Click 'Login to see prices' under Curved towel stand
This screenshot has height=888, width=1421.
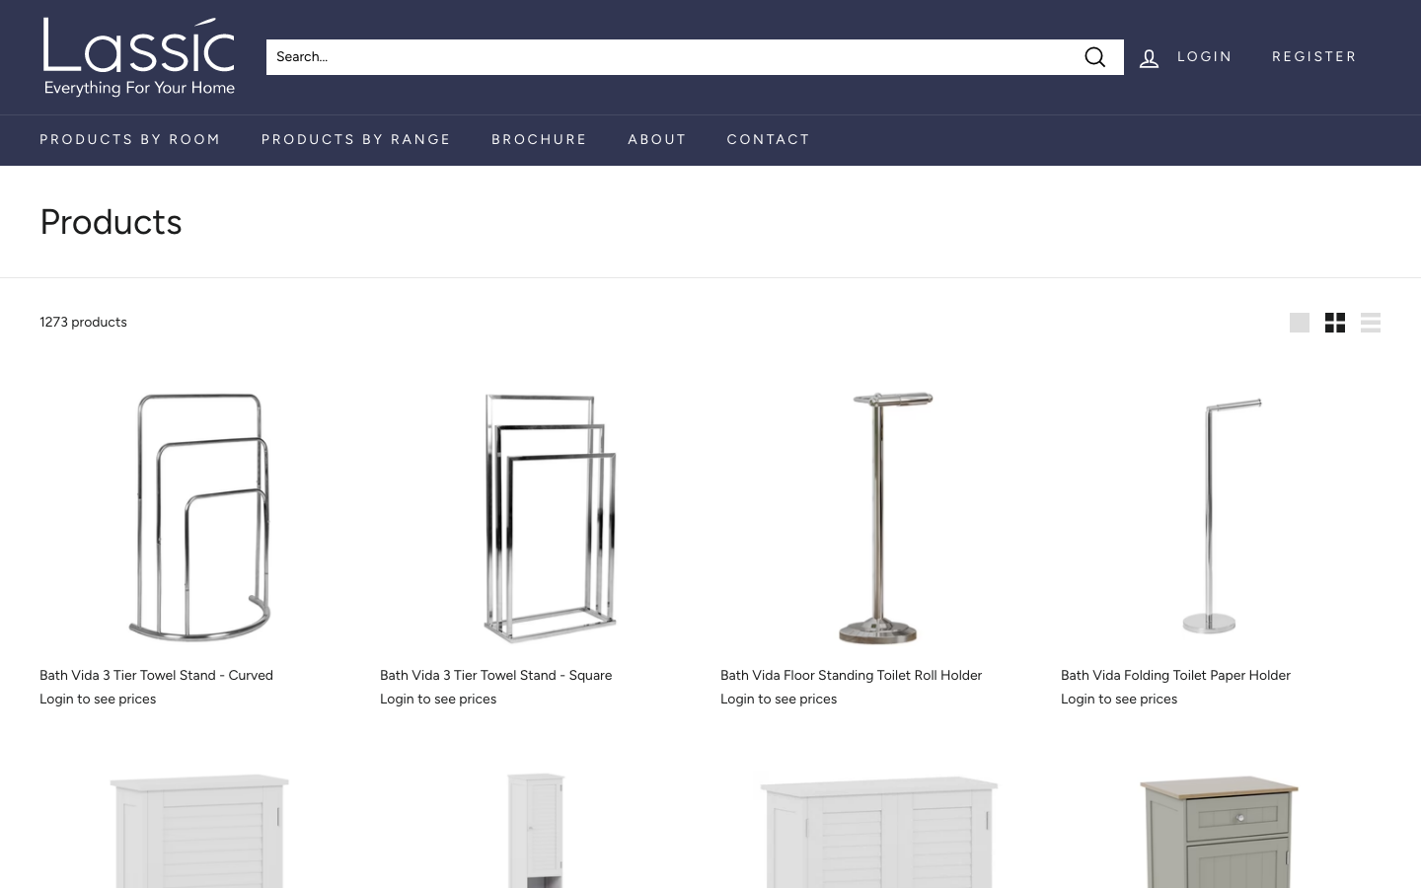98,700
